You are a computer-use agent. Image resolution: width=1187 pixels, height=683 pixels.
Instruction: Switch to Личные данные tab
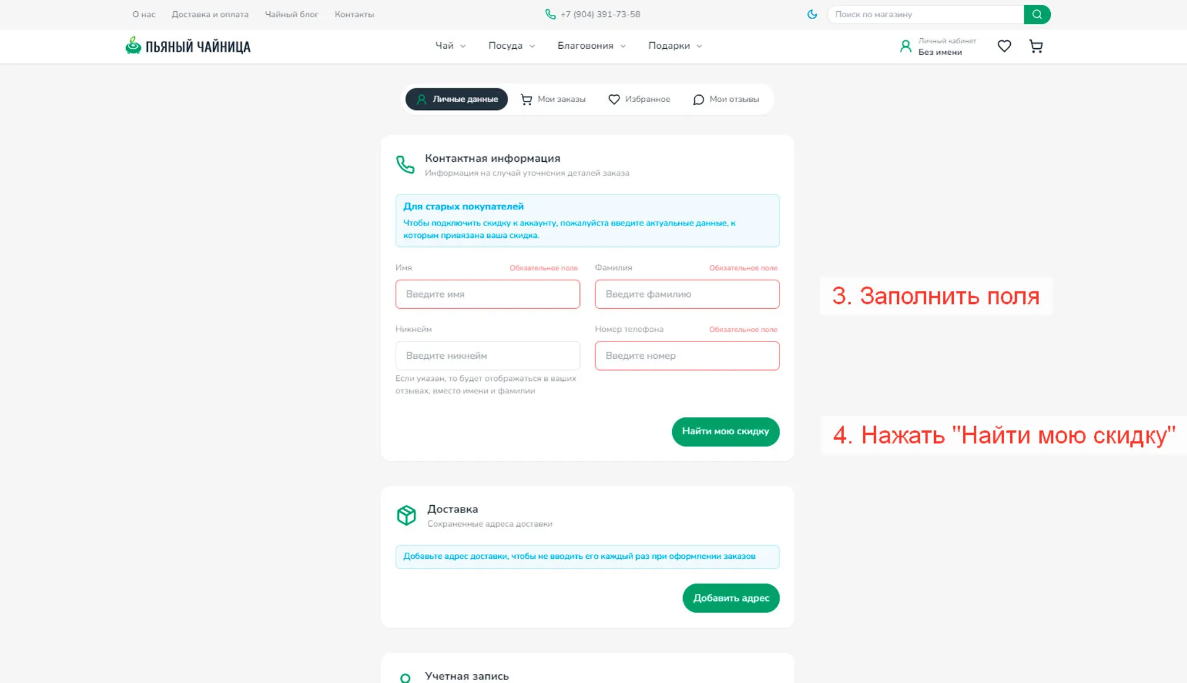(x=456, y=99)
